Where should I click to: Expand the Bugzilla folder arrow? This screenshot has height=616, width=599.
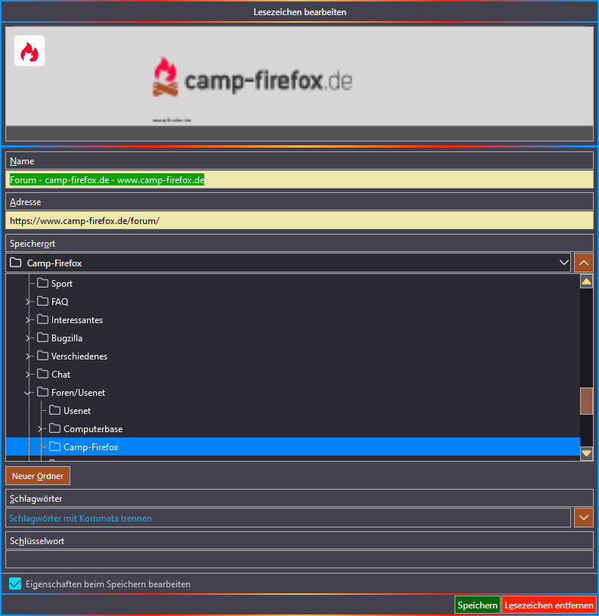click(28, 338)
